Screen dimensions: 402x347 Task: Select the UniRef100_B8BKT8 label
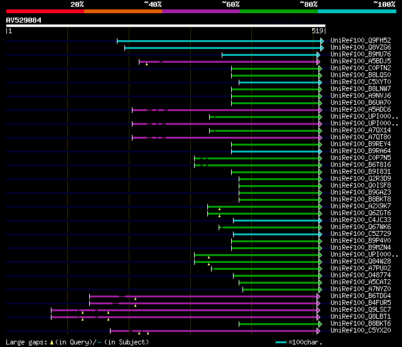[361, 200]
